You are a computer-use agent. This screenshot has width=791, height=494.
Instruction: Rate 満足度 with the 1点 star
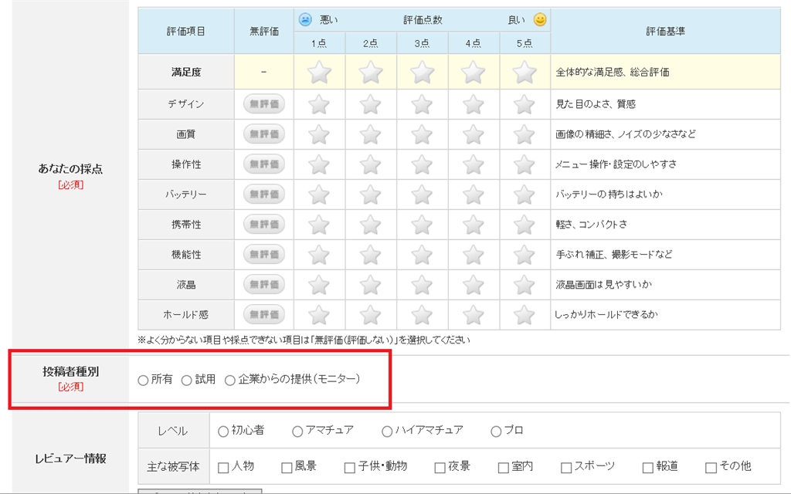click(x=319, y=72)
